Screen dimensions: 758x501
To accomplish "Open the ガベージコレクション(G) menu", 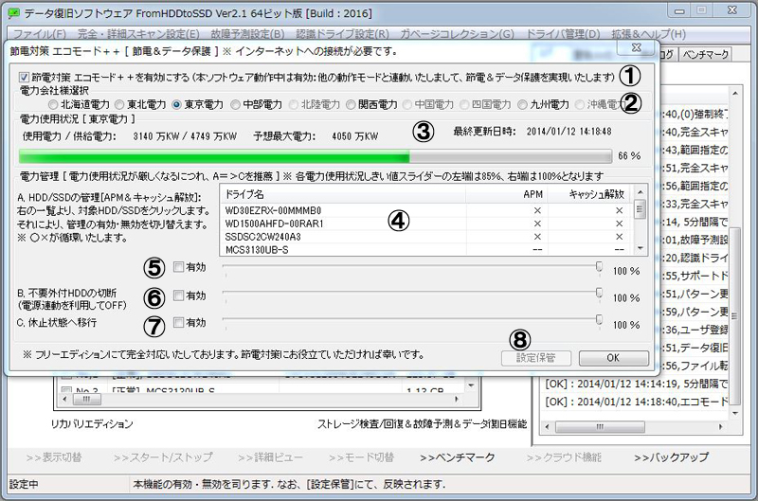I will click(457, 34).
